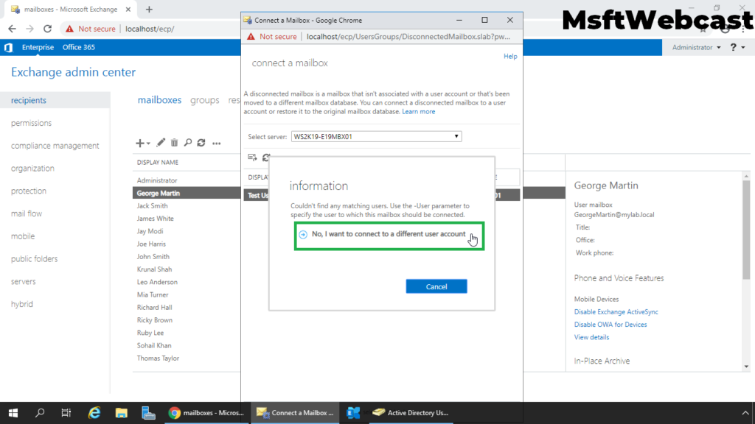Click Cancel in the information dialog

tap(436, 286)
